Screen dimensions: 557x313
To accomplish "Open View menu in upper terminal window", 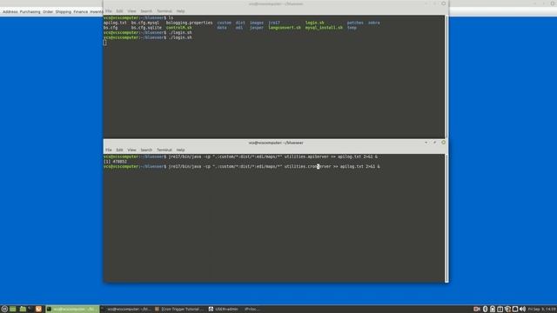I will [x=131, y=11].
